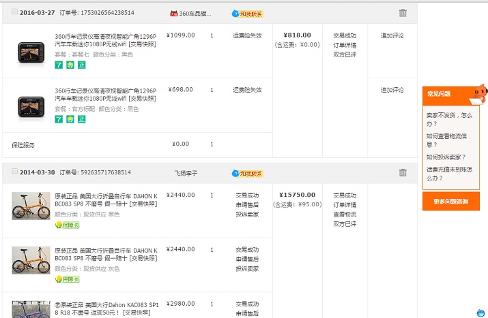Open the Dahon KAC083 SP18 bicycle thumbnail
Image resolution: width=488 pixels, height=318 pixels.
pos(31,309)
